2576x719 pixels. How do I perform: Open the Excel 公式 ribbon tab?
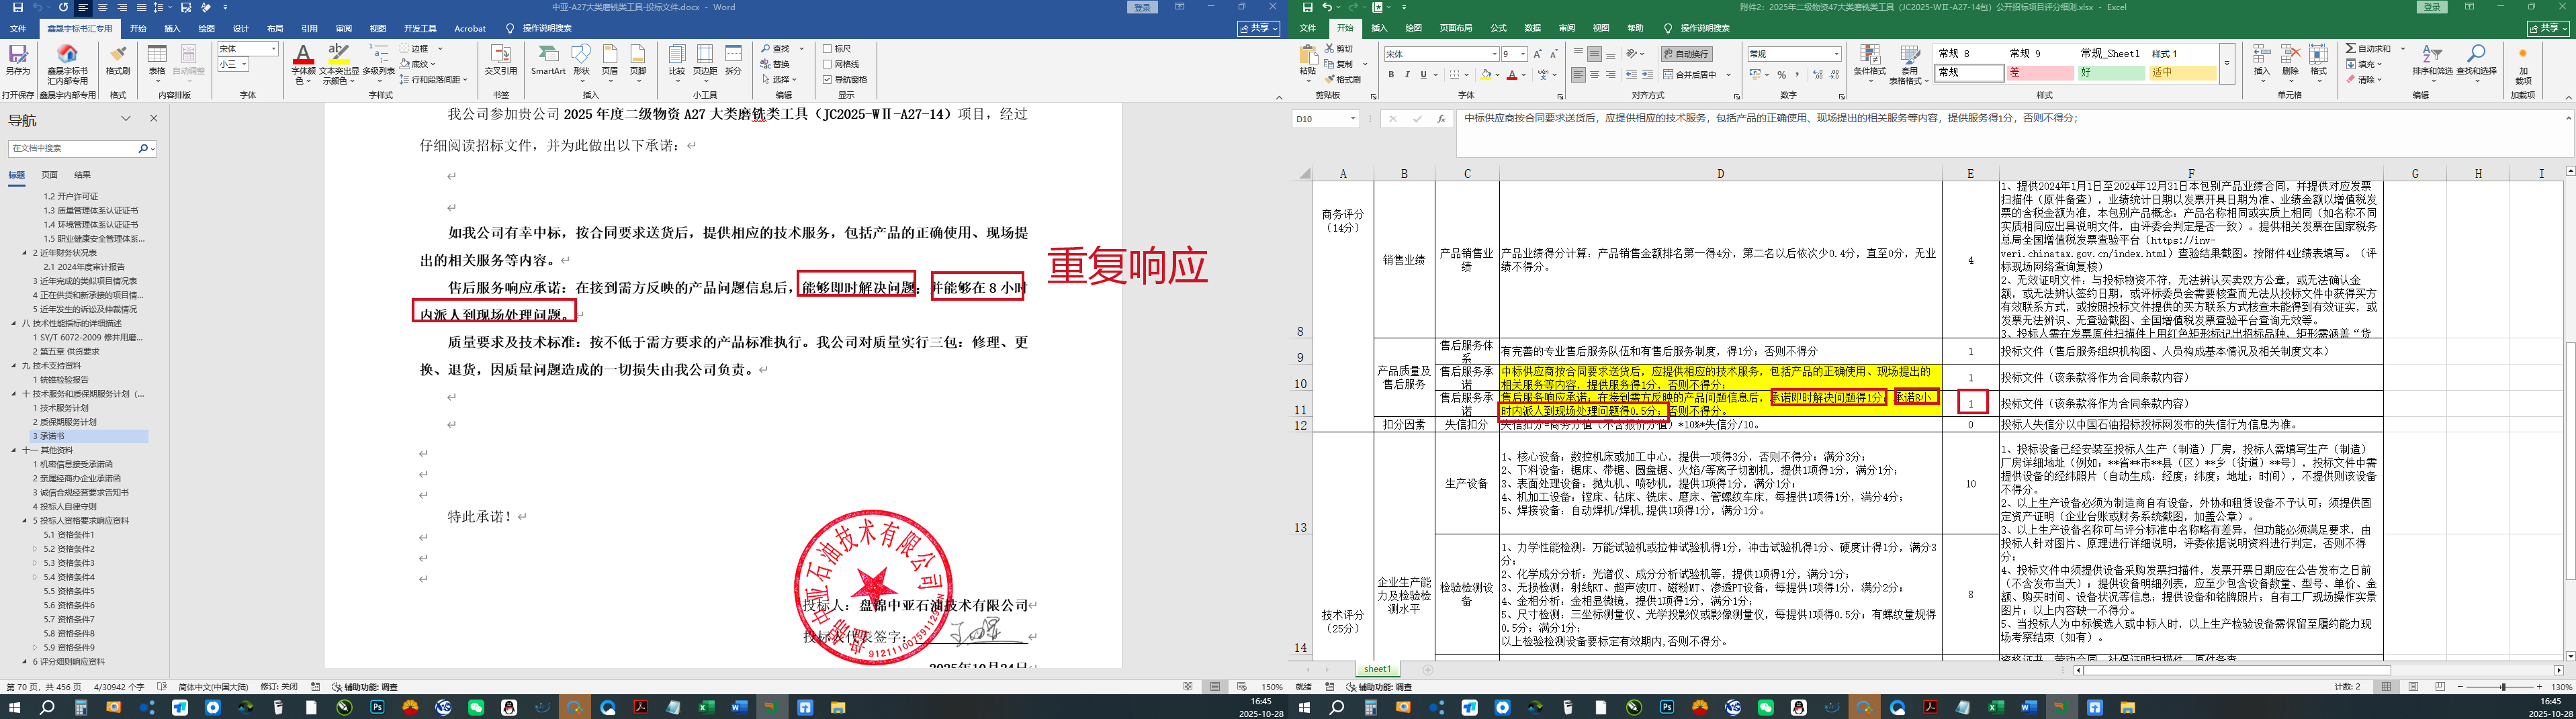pyautogui.click(x=1498, y=29)
